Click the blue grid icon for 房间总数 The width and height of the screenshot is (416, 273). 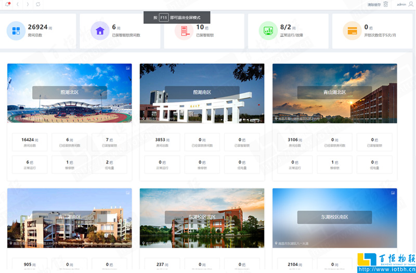tap(16, 31)
